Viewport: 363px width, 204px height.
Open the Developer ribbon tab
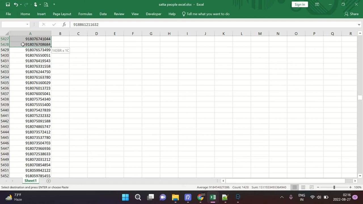[x=153, y=14]
